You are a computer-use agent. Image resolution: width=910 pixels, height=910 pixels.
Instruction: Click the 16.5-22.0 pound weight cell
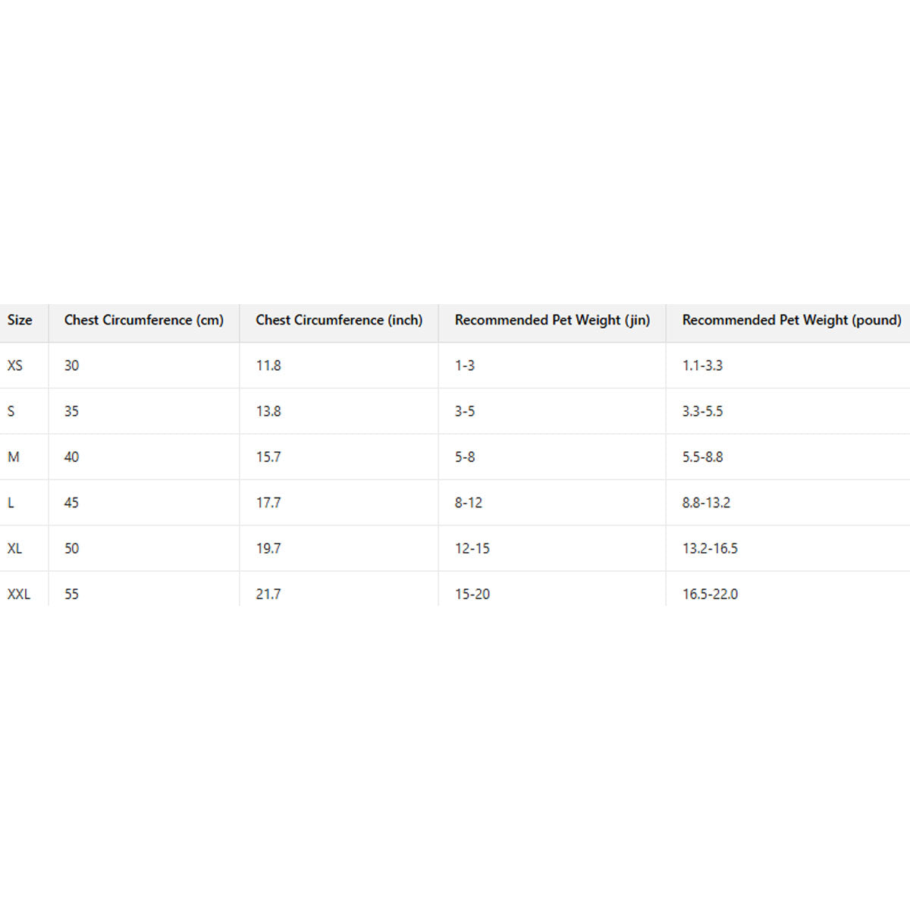(x=710, y=594)
